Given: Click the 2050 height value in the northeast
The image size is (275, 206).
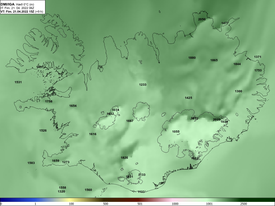Looking at the screenshot, I should [202, 19].
